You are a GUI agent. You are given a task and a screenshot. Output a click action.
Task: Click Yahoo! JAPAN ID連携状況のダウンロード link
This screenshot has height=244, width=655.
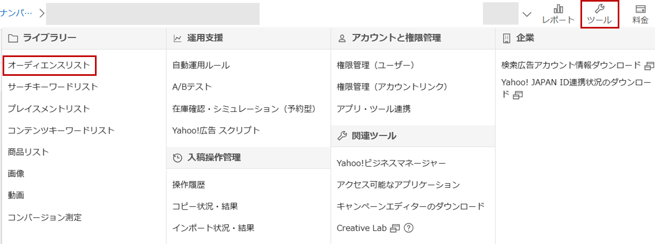576,88
